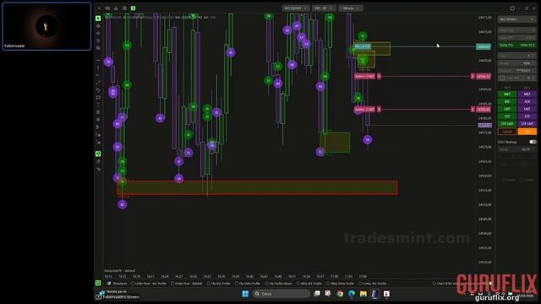Click the Cancel orders button
Screen dimensions: 541x304
pos(507,132)
